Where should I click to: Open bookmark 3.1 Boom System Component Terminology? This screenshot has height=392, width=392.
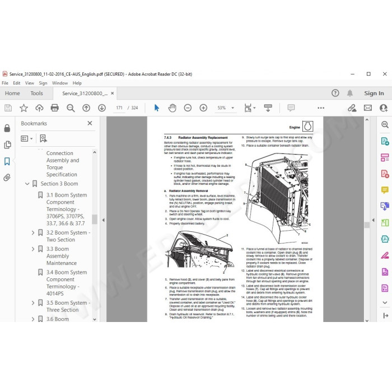(66, 209)
